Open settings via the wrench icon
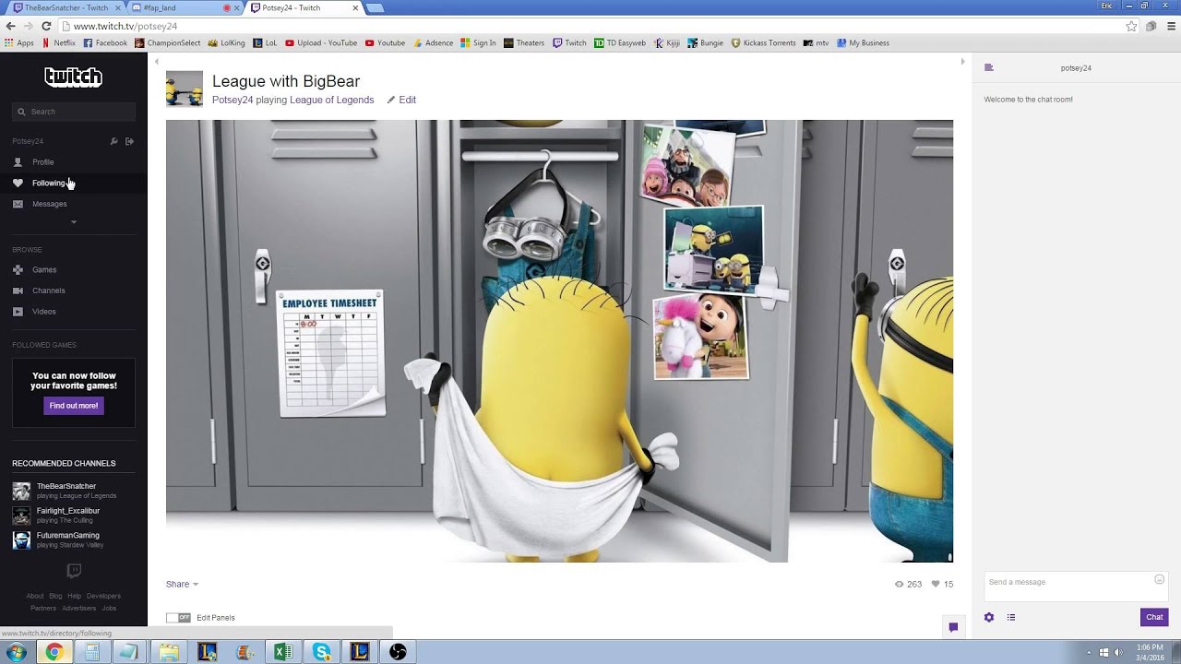The width and height of the screenshot is (1181, 664). (x=114, y=141)
